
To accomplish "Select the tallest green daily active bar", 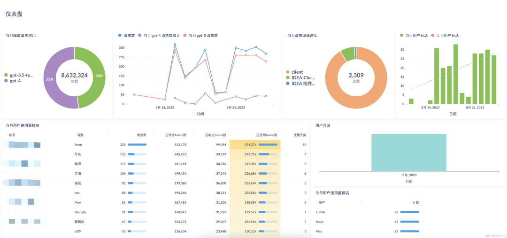I will 455,74.
